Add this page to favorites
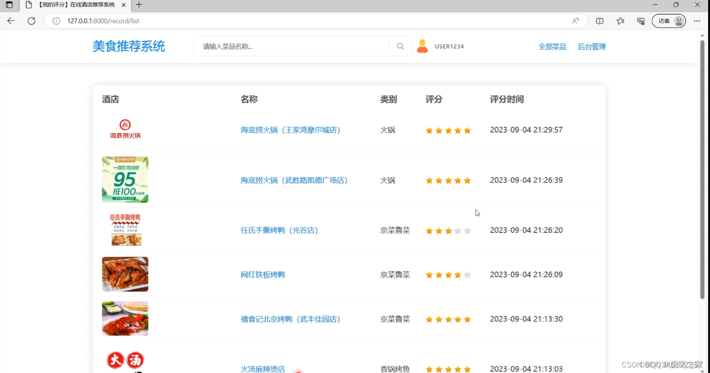This screenshot has width=710, height=373. (620, 20)
